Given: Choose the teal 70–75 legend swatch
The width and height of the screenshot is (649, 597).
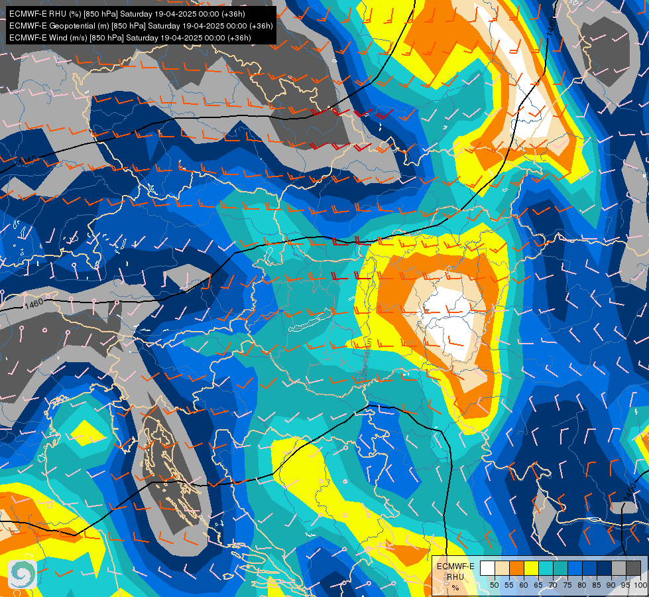Looking at the screenshot, I should 560,568.
